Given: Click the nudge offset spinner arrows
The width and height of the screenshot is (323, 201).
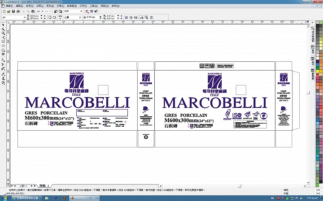Looking at the screenshot, I should click(x=100, y=17).
